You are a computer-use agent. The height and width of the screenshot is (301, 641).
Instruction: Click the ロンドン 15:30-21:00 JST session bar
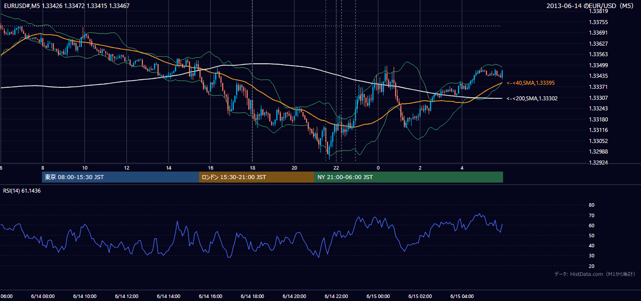257,177
